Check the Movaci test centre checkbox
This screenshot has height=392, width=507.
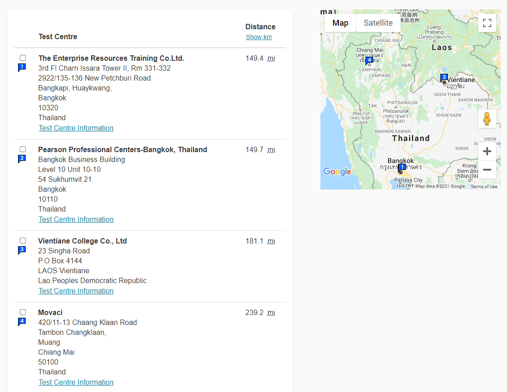coord(23,312)
